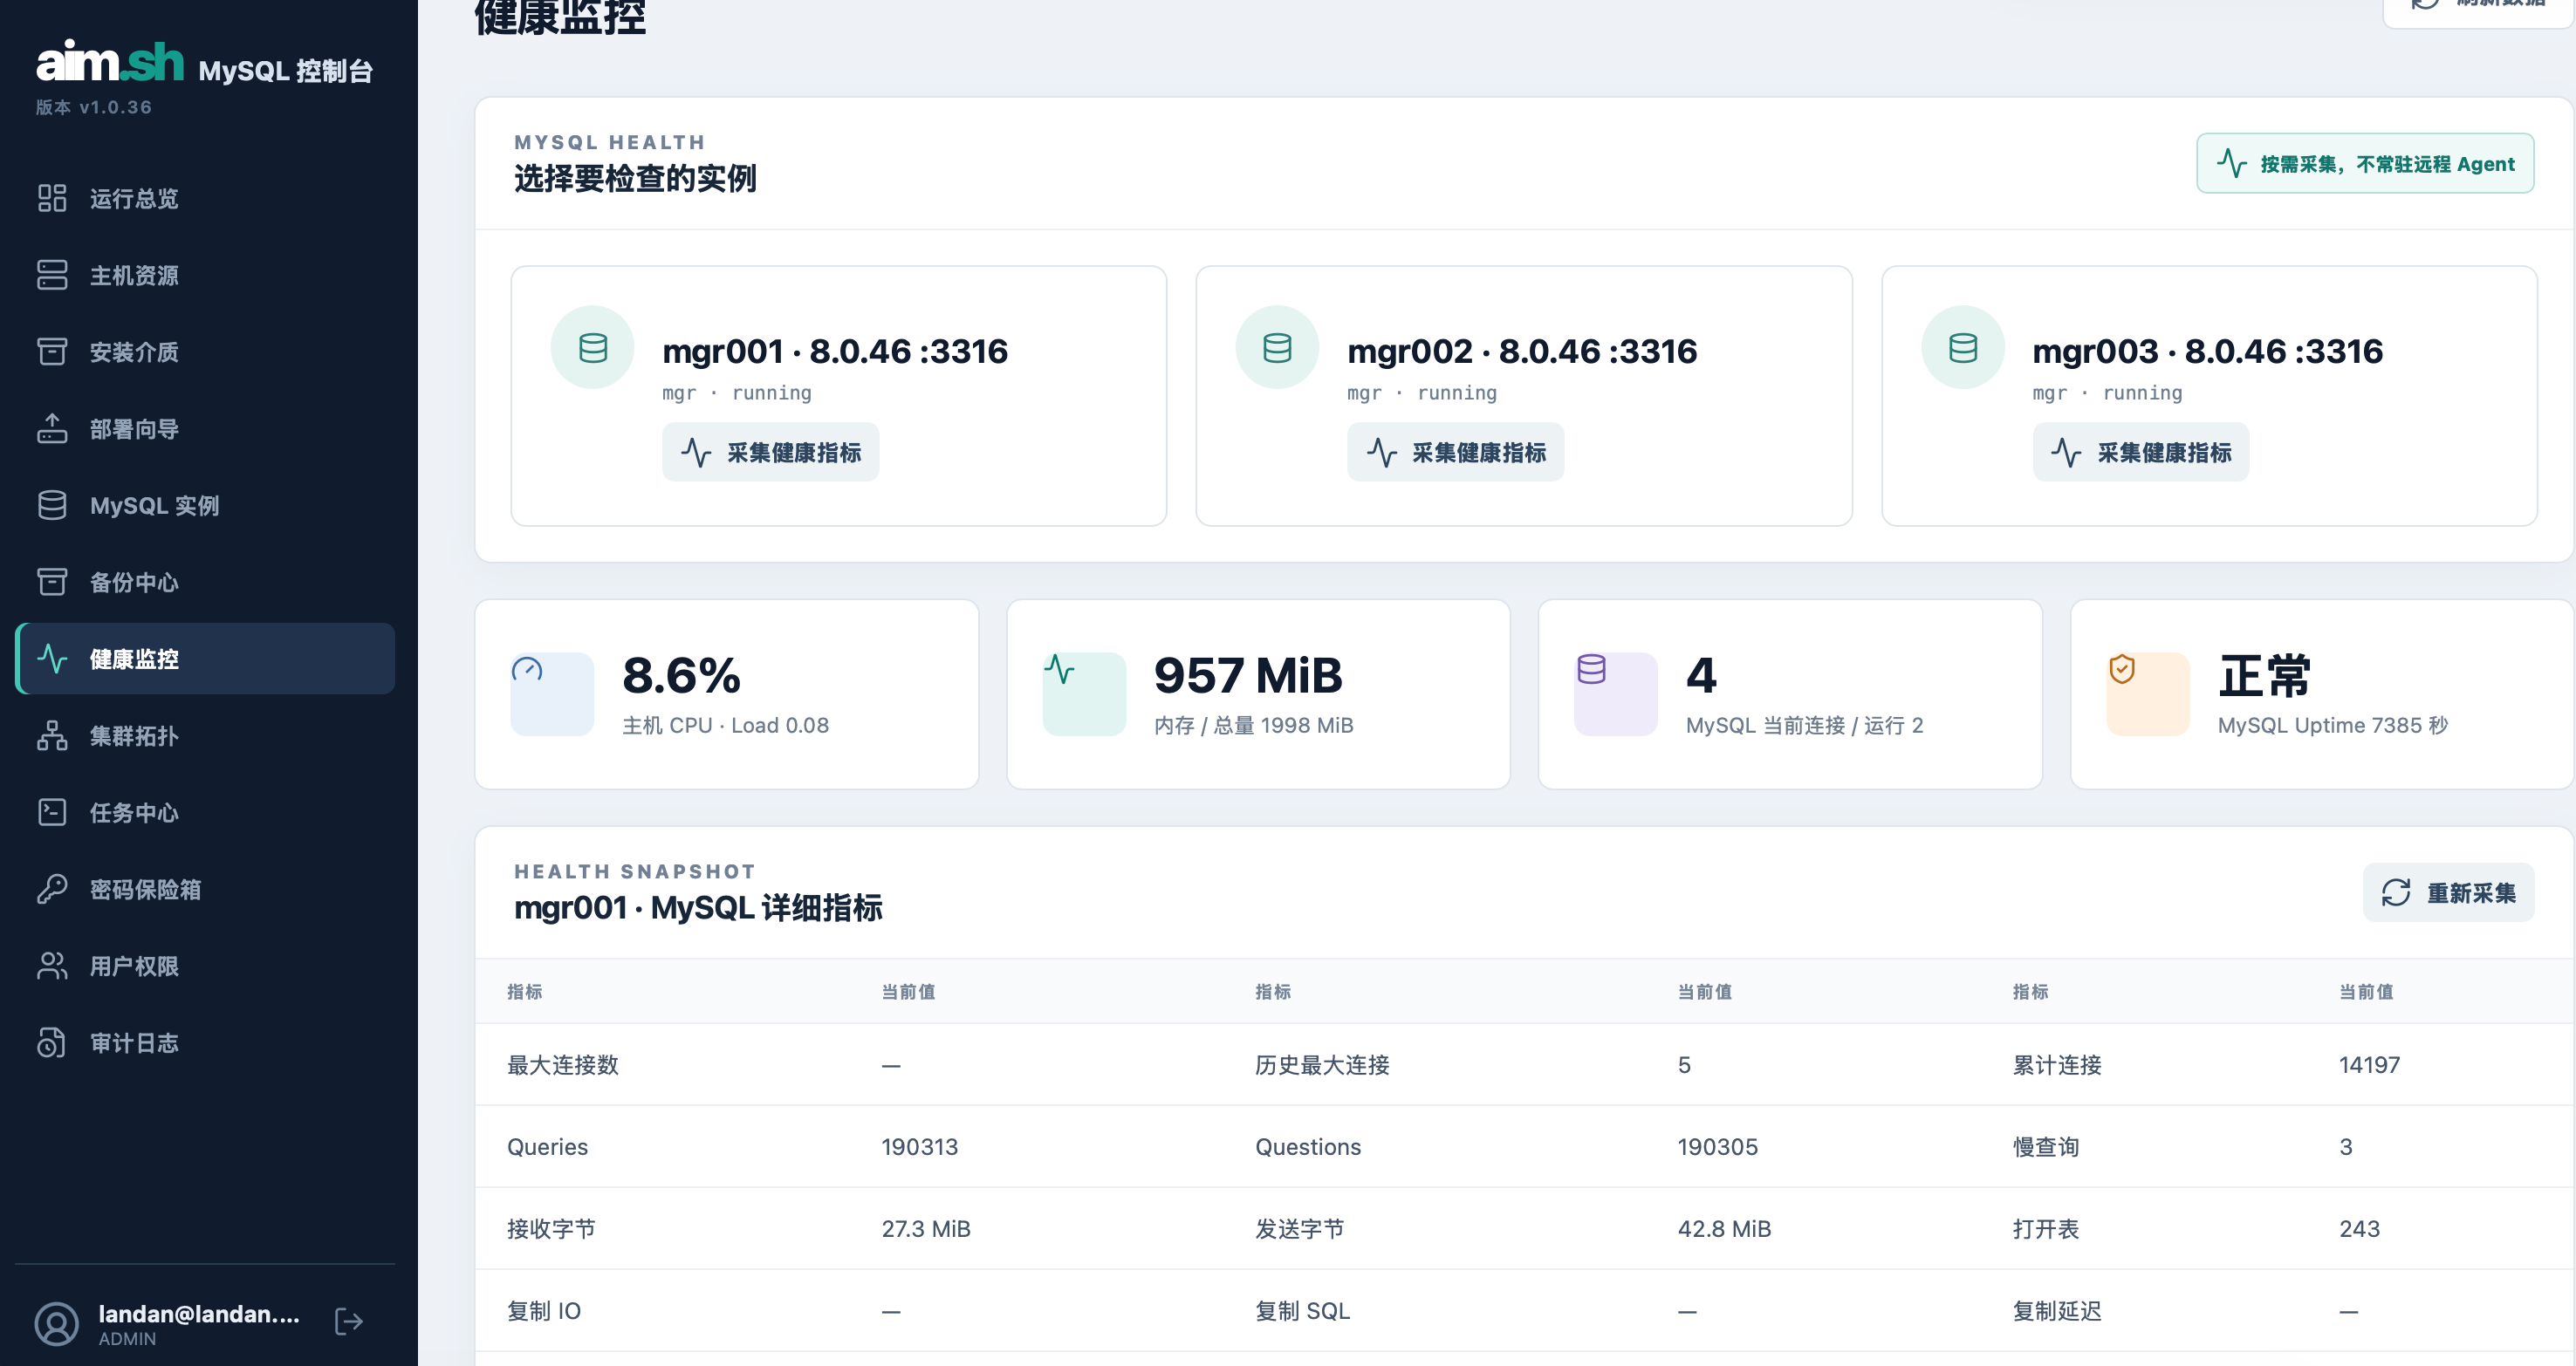Click the mgr001 · MySQL 详细指标 heading
The width and height of the screenshot is (2576, 1366).
click(698, 907)
